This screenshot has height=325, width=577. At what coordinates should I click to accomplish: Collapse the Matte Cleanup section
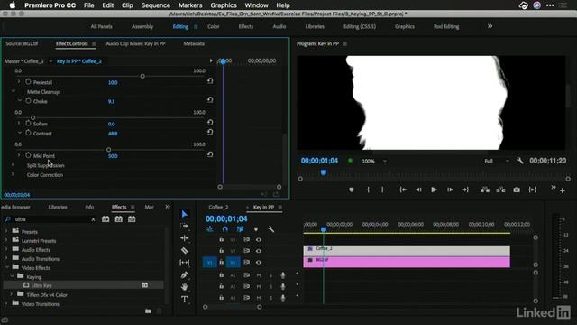click(x=14, y=91)
